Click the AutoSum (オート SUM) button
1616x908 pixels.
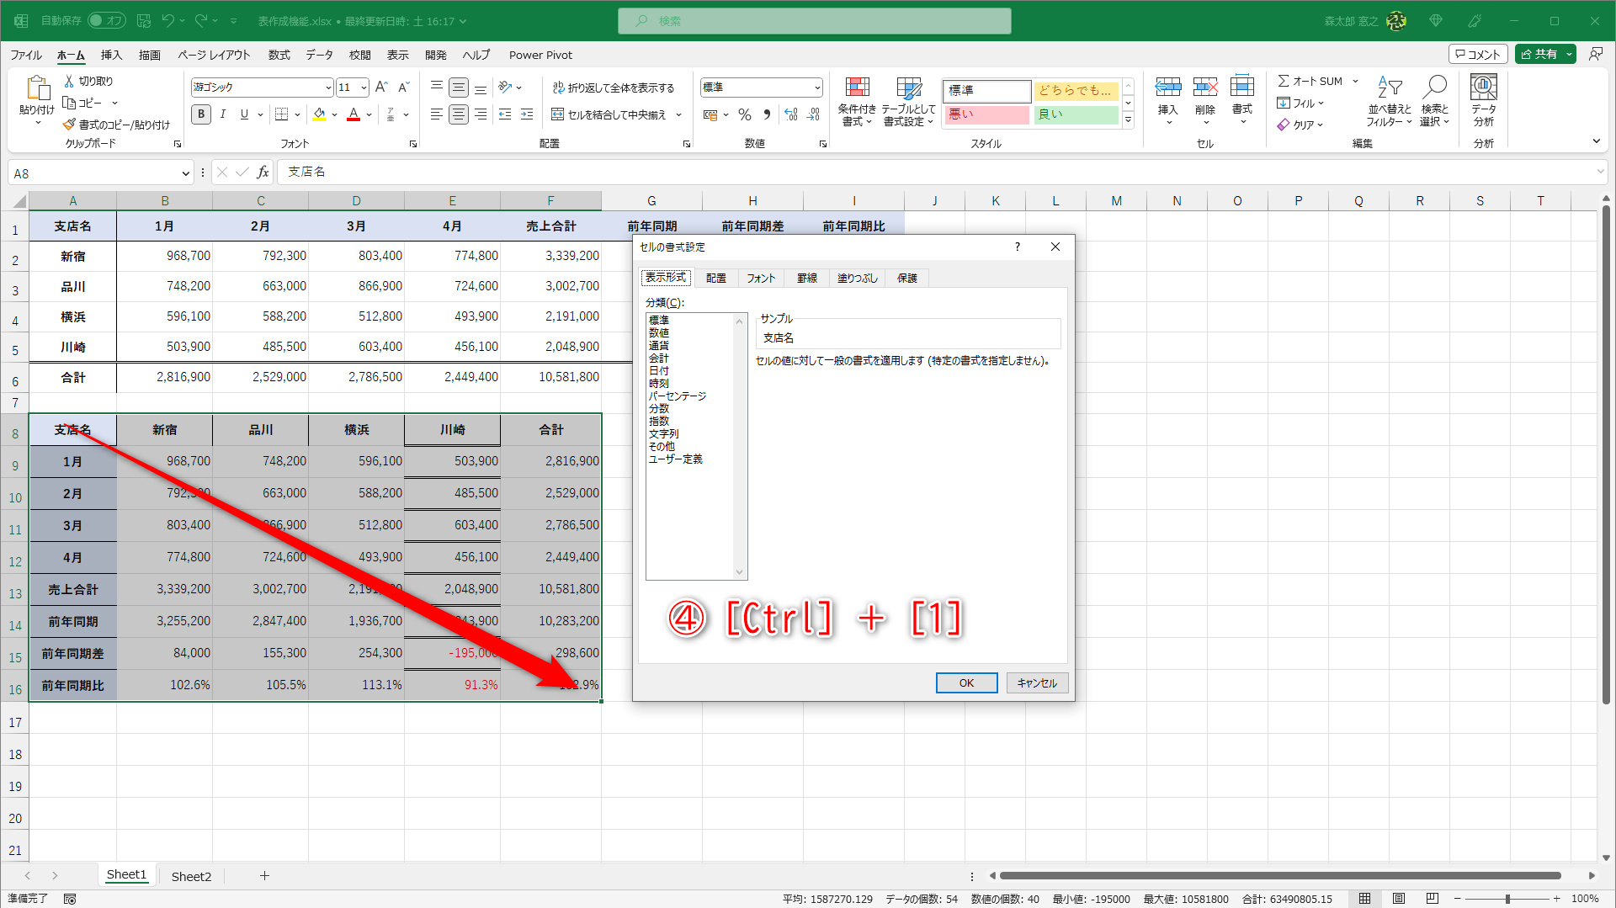click(1310, 81)
